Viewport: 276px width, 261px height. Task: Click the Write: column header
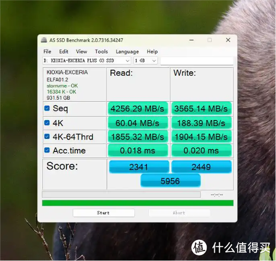(185, 73)
